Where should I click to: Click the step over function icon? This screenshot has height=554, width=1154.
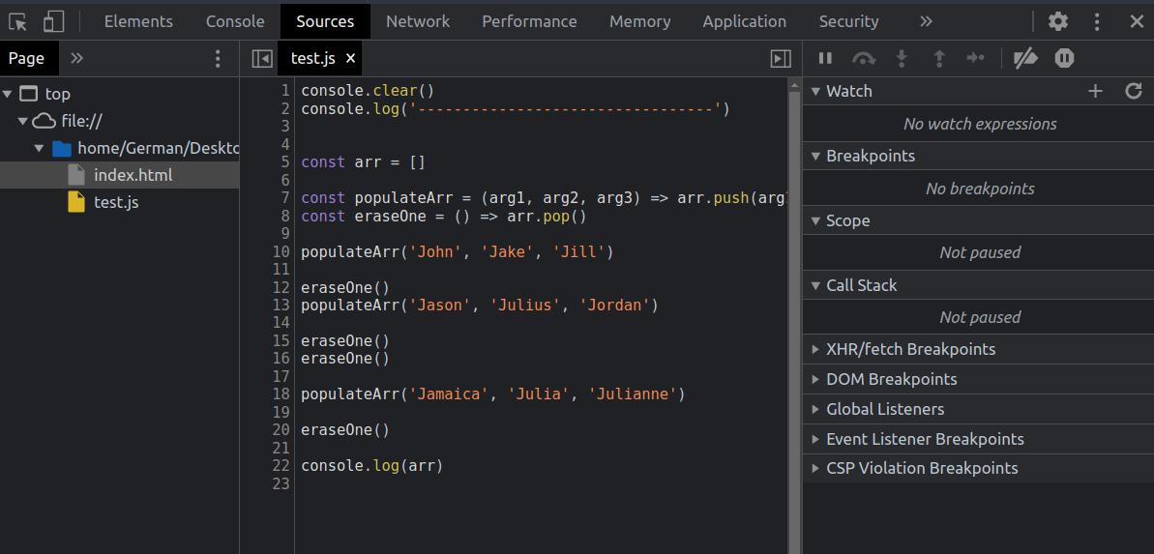[863, 59]
